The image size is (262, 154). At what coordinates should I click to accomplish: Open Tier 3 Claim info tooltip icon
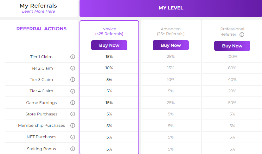point(73,79)
